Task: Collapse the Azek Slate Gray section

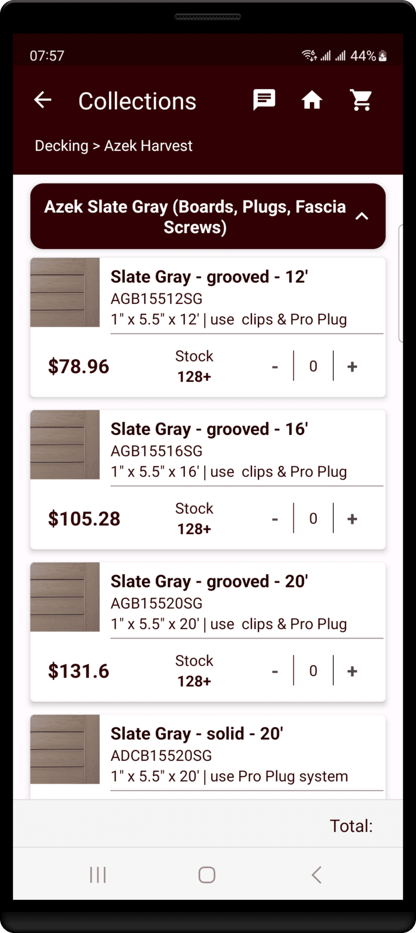Action: coord(362,216)
